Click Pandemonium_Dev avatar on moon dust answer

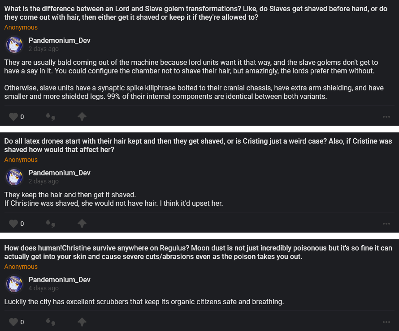14,284
